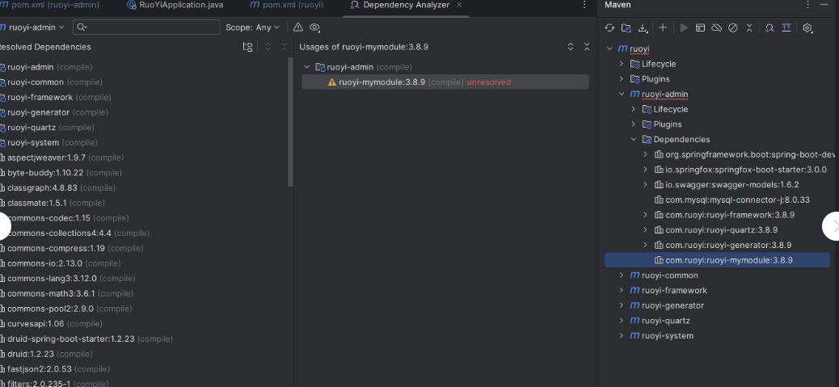
Task: Select commons-io:2.13.0 dependency
Action: point(61,263)
